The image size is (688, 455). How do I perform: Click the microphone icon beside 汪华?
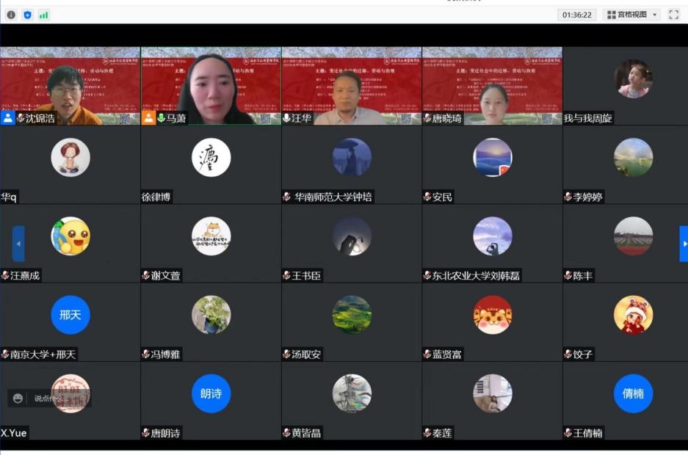[x=286, y=118]
